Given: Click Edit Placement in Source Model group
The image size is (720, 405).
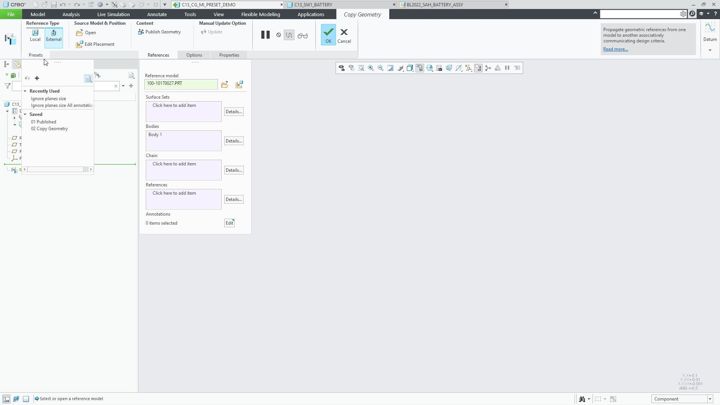Looking at the screenshot, I should [x=95, y=44].
